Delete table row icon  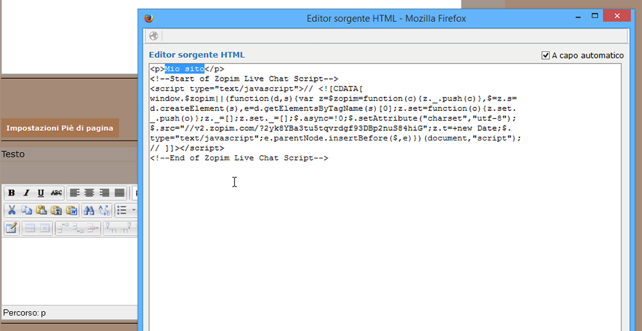pos(92,228)
